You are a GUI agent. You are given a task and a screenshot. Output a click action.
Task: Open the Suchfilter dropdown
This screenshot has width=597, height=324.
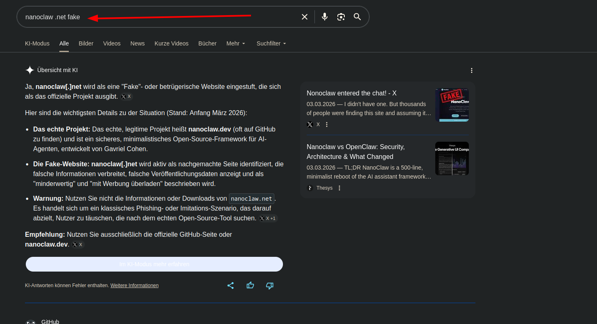tap(271, 43)
